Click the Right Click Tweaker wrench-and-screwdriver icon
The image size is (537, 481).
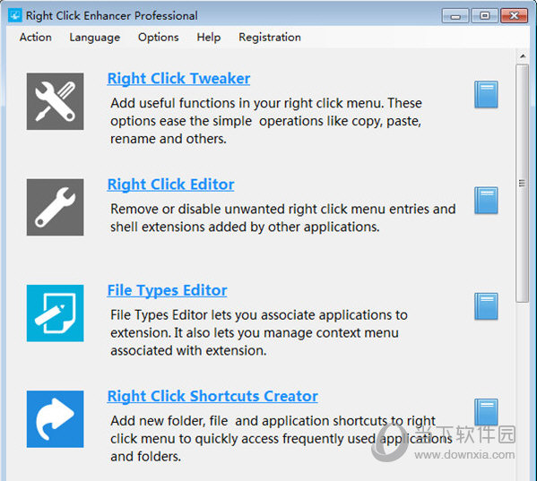(56, 101)
